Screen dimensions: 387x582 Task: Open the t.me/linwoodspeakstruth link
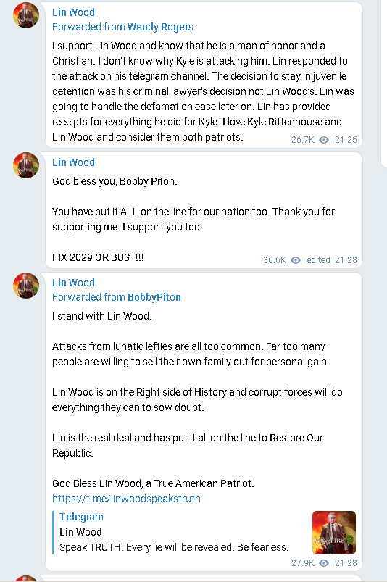126,499
